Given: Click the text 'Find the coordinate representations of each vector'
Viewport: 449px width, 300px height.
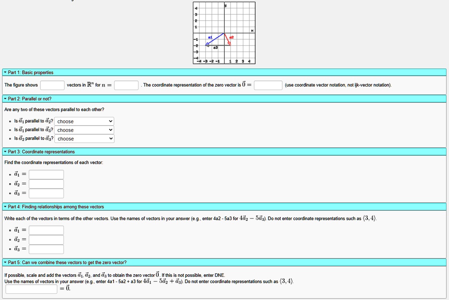Looking at the screenshot, I should pyautogui.click(x=53, y=162).
